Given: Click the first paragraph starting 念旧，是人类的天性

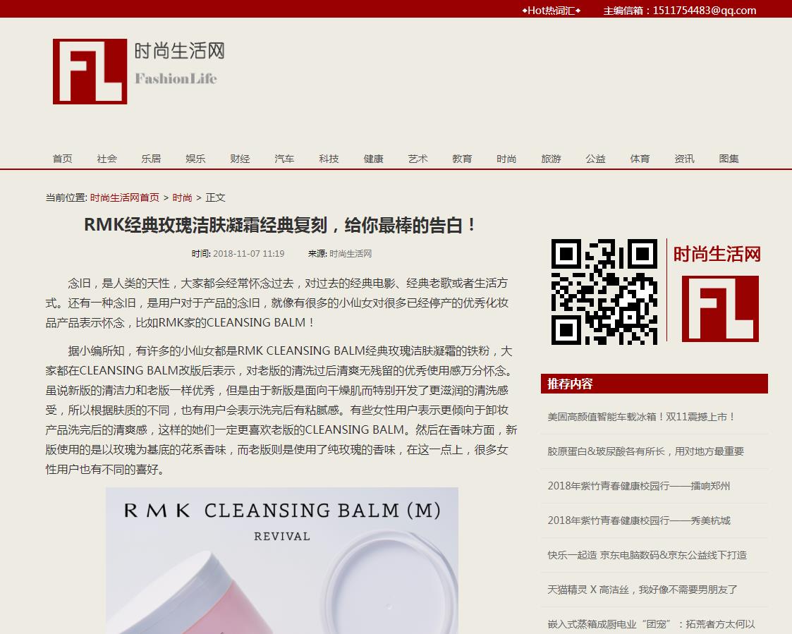Looking at the screenshot, I should (277, 303).
